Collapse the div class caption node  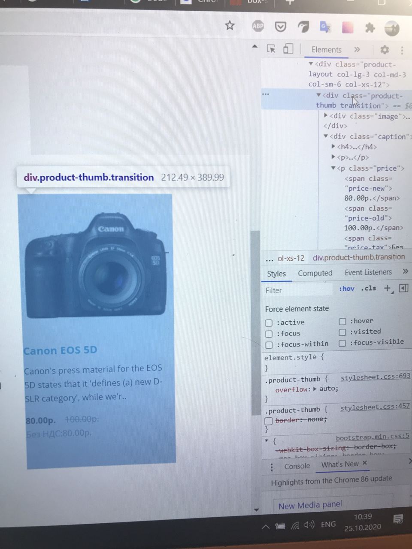point(326,136)
